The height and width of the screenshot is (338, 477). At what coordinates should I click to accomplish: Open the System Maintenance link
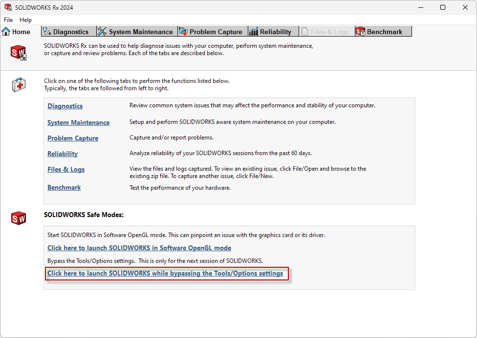coord(78,122)
